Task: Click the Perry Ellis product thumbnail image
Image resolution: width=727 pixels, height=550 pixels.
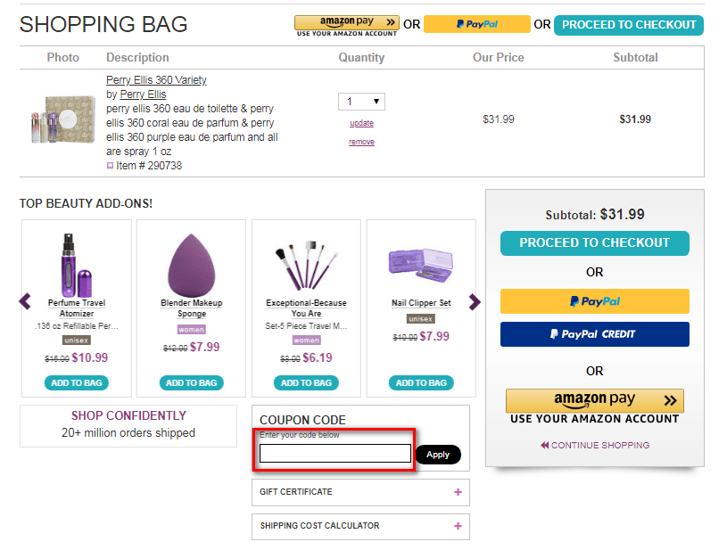Action: (x=62, y=117)
